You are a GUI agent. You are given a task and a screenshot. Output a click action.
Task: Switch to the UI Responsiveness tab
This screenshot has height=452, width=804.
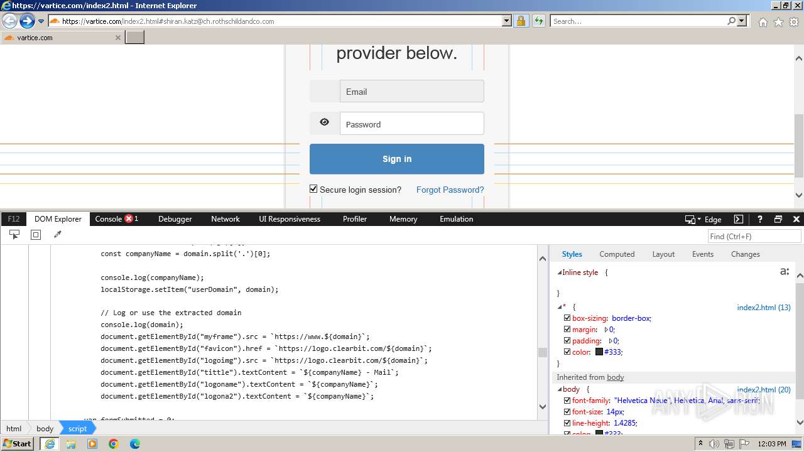(290, 219)
